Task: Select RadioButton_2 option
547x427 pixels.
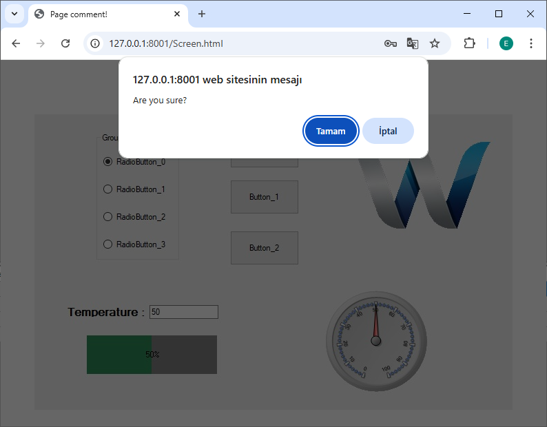Action: tap(107, 217)
